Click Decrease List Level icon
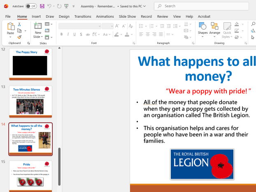 (162, 26)
